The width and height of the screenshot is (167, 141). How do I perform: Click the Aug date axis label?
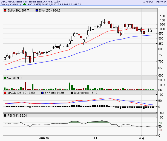pos(141,138)
